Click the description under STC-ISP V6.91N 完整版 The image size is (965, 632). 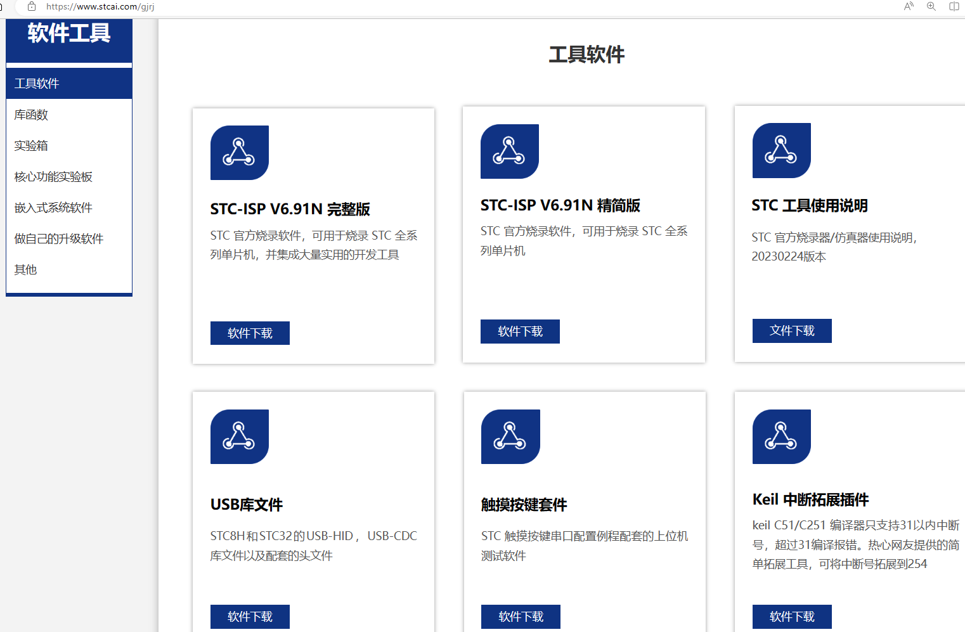pos(314,245)
